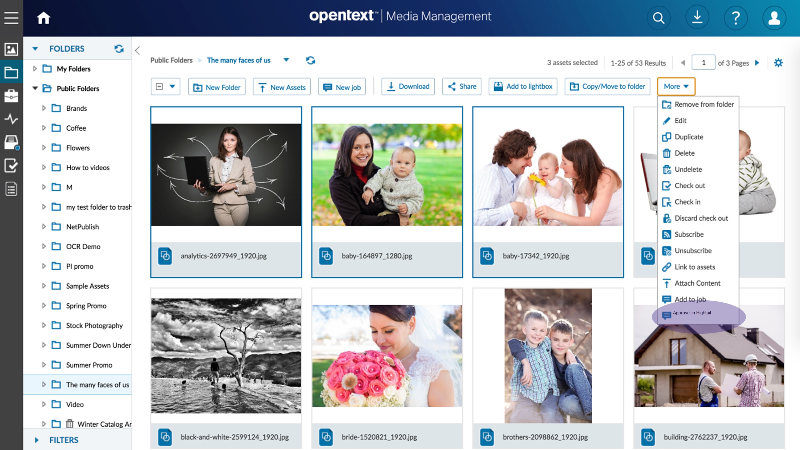Click the New job button

342,87
